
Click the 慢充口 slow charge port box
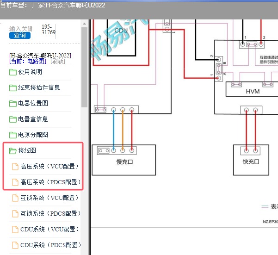tap(124, 160)
